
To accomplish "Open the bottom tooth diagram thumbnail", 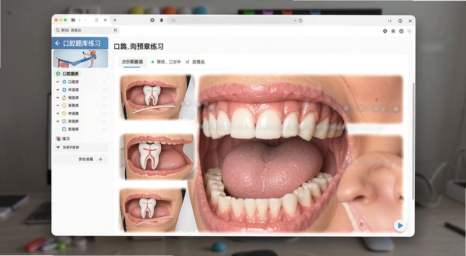I will pyautogui.click(x=157, y=210).
